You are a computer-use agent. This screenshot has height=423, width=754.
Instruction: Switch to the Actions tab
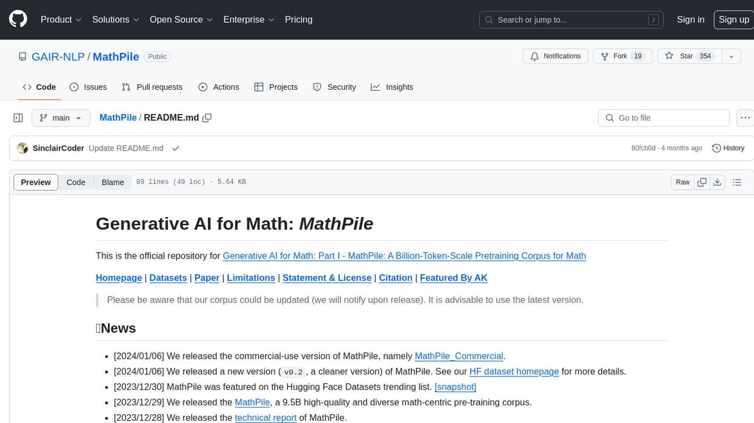click(218, 87)
